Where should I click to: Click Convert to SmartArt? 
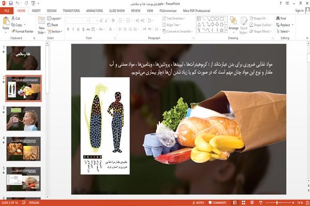click(177, 31)
